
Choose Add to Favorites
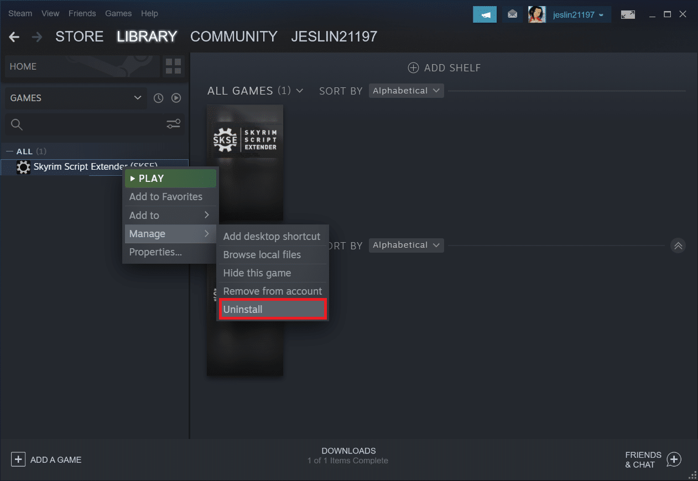(170, 197)
